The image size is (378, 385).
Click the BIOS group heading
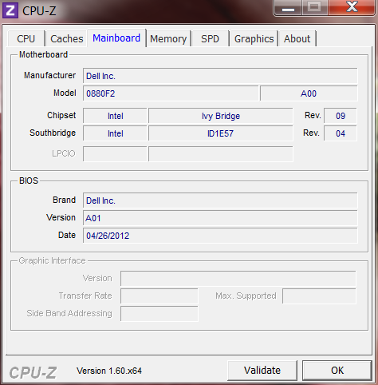(29, 181)
